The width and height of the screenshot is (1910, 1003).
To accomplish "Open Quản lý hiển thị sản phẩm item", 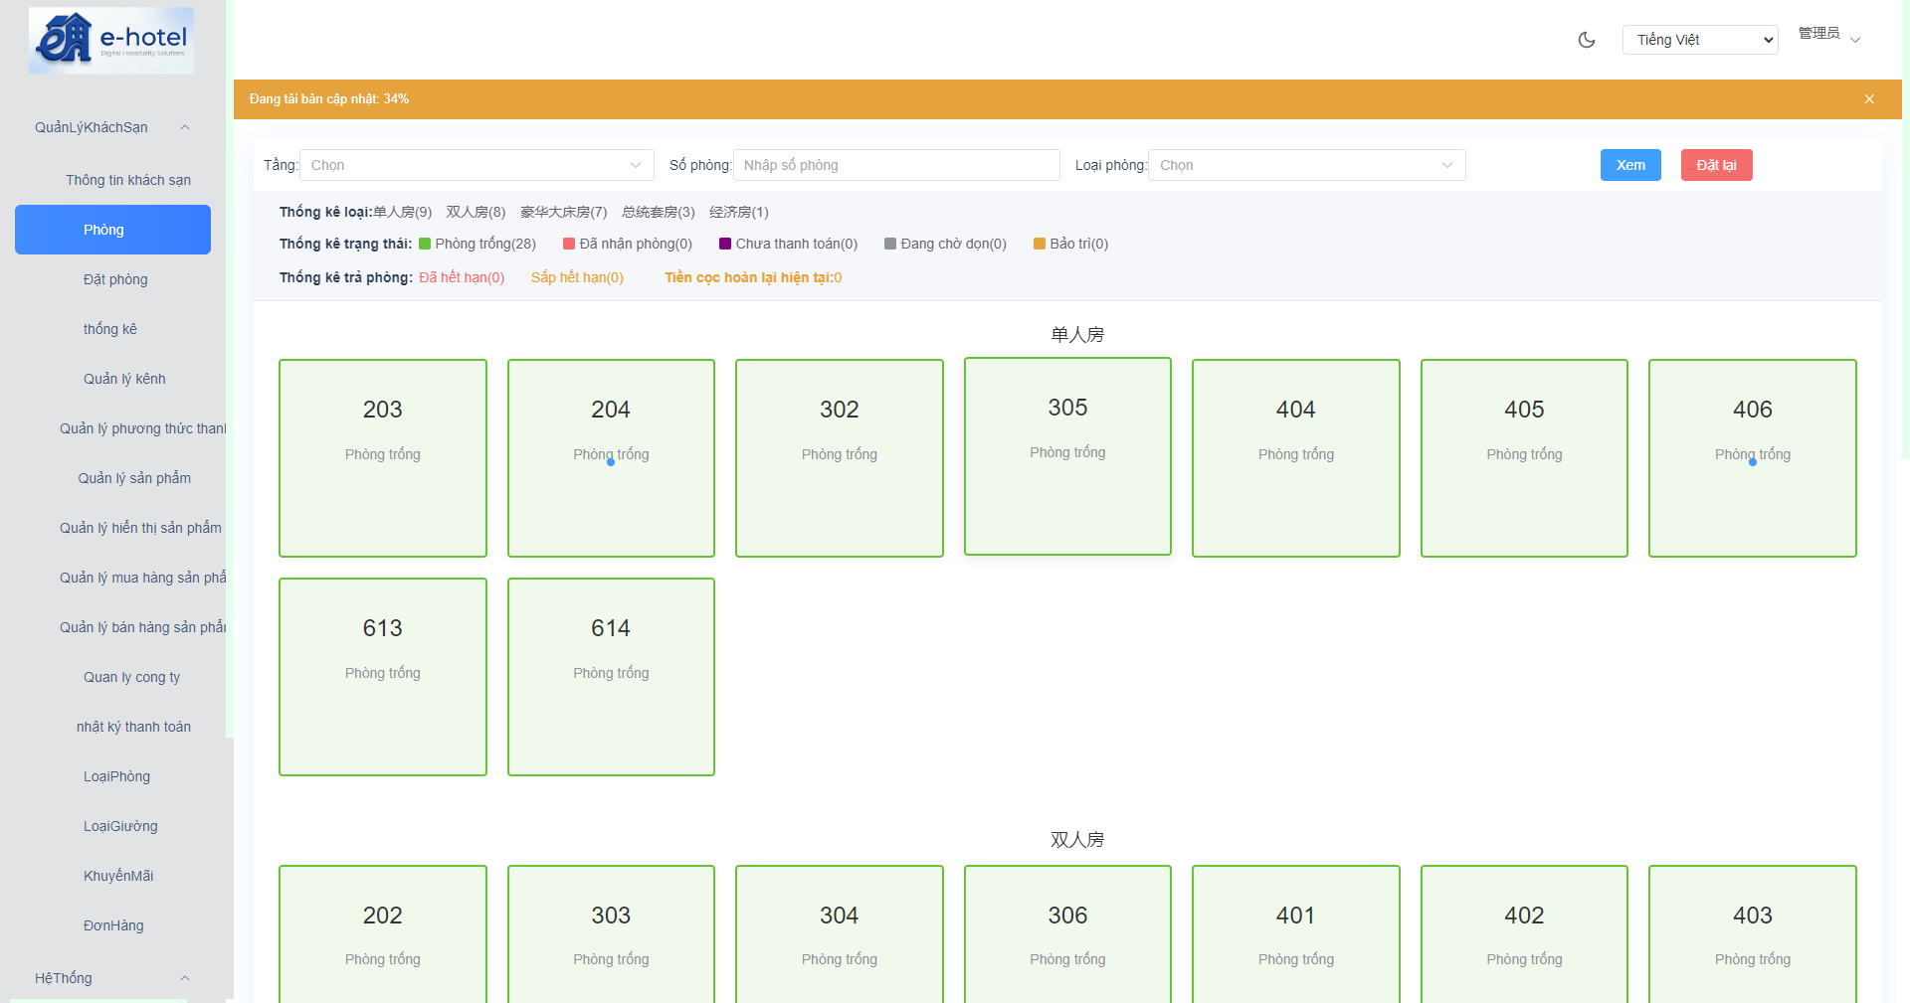I will click(140, 528).
